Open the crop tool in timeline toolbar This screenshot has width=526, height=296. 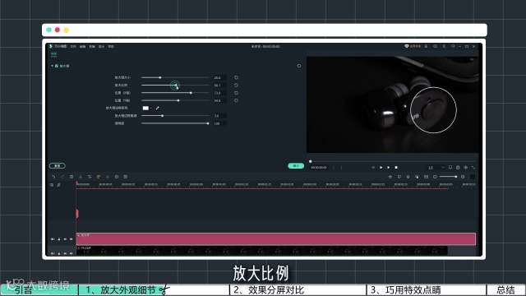click(x=90, y=177)
